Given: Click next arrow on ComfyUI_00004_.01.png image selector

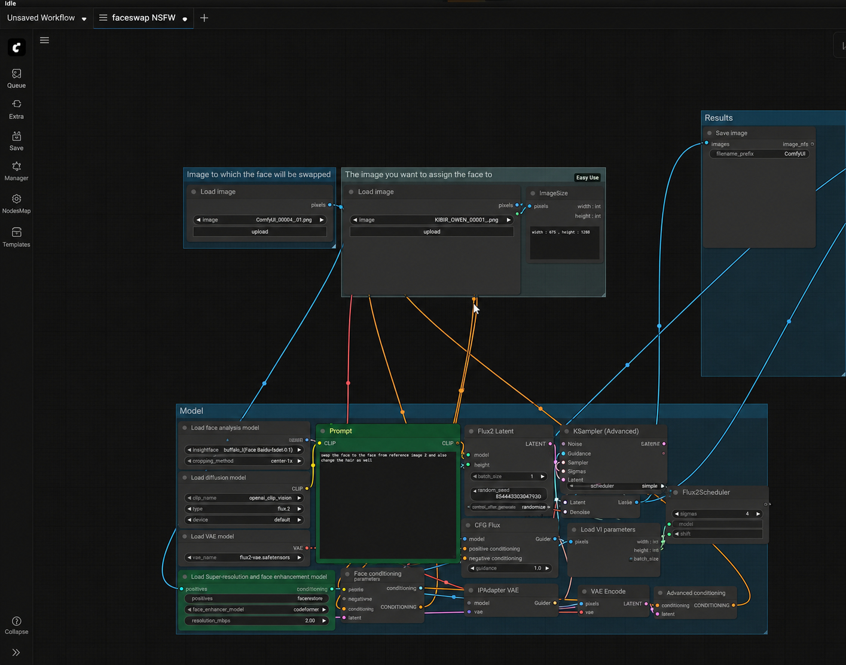Looking at the screenshot, I should pyautogui.click(x=322, y=220).
